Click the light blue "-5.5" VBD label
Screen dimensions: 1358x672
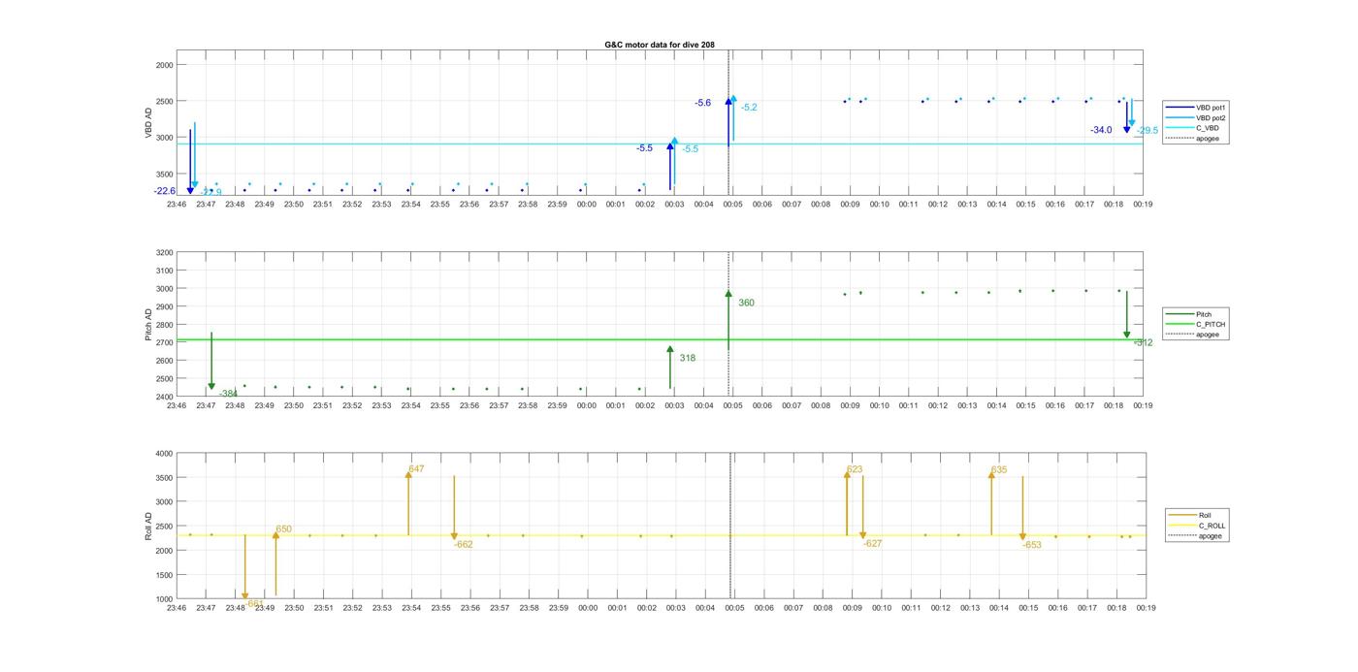point(690,149)
